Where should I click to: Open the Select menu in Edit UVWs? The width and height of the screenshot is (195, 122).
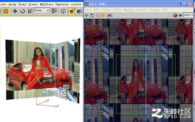107,10
